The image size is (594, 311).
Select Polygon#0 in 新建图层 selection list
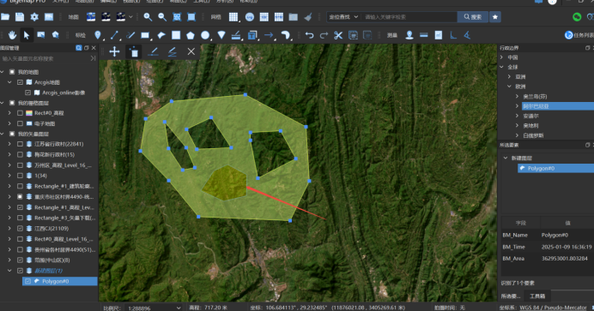pyautogui.click(x=555, y=168)
